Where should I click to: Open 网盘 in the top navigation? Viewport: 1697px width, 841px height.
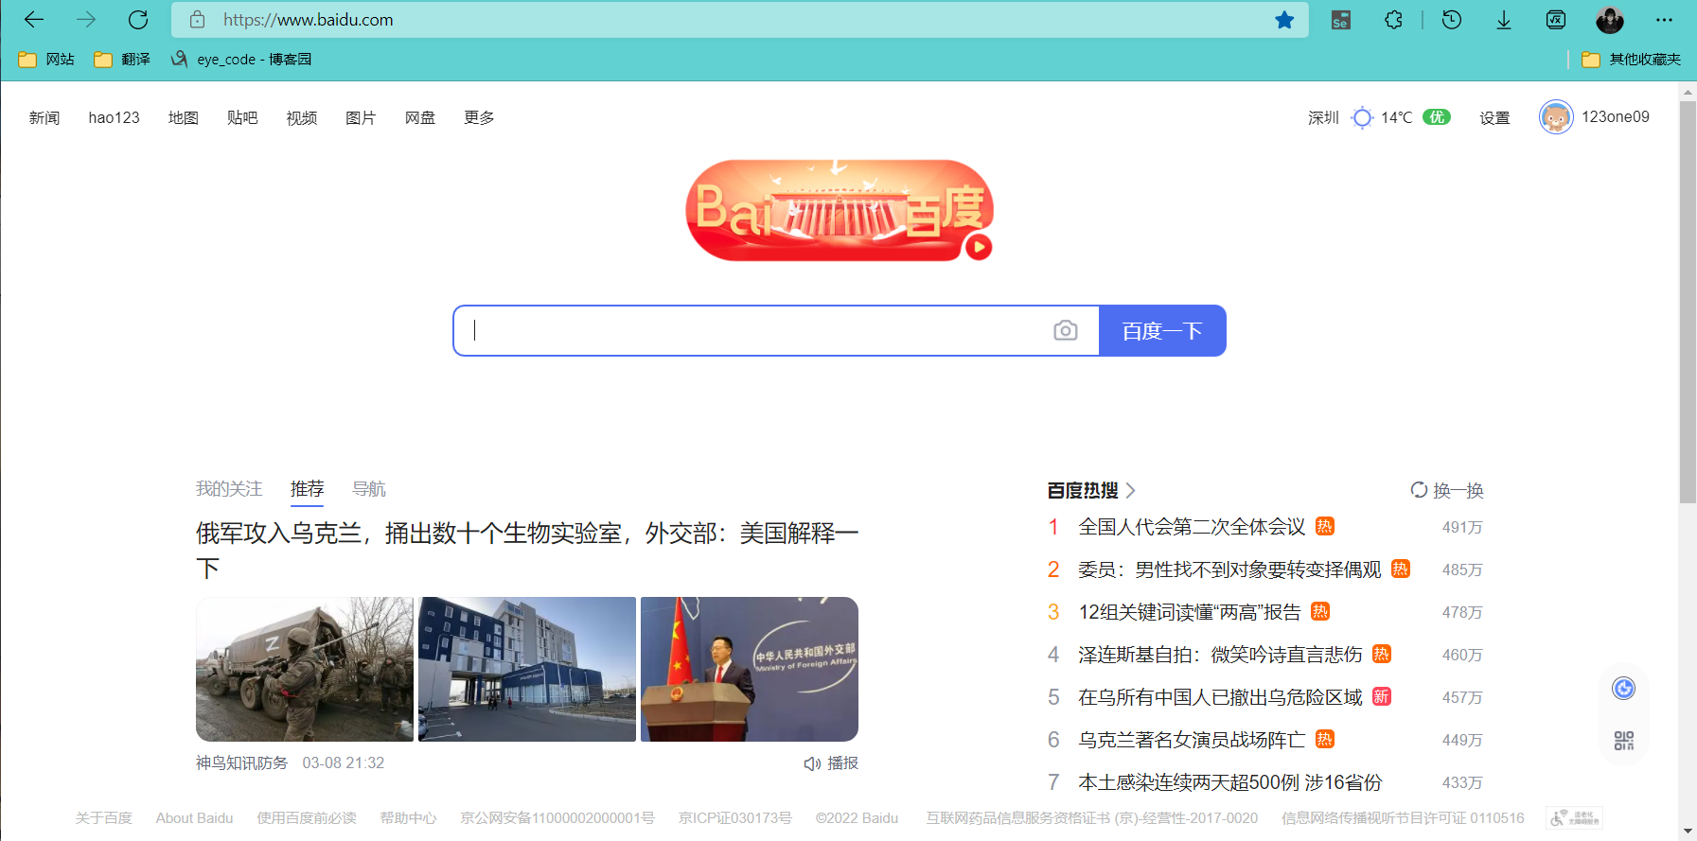[x=420, y=117]
